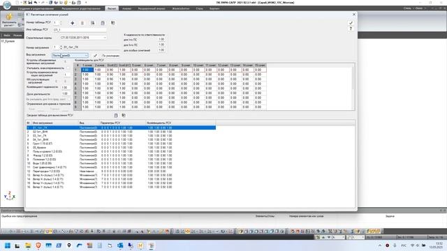Viewport: 447px width, 251px height.
Task: Open the map pin app on taskbar
Action: point(69,245)
